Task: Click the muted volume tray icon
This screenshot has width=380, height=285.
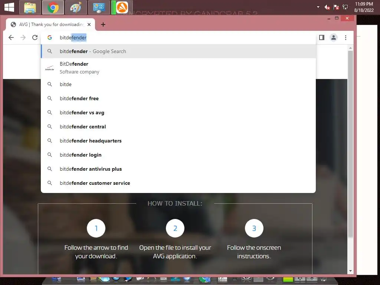Action: pyautogui.click(x=327, y=7)
